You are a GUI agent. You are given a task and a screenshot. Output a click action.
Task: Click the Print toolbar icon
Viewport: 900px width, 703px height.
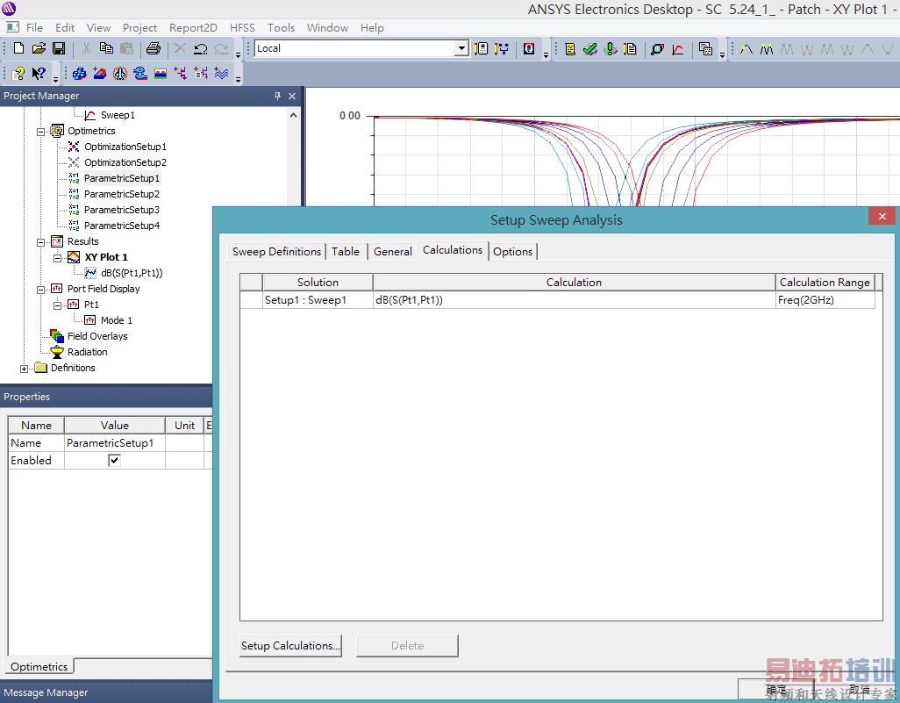click(154, 48)
